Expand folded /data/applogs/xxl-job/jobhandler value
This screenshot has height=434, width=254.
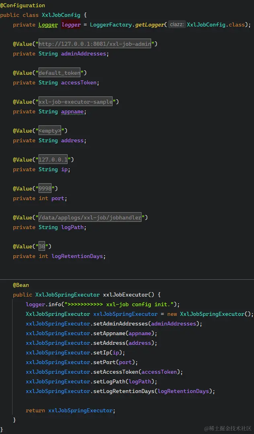coord(90,217)
